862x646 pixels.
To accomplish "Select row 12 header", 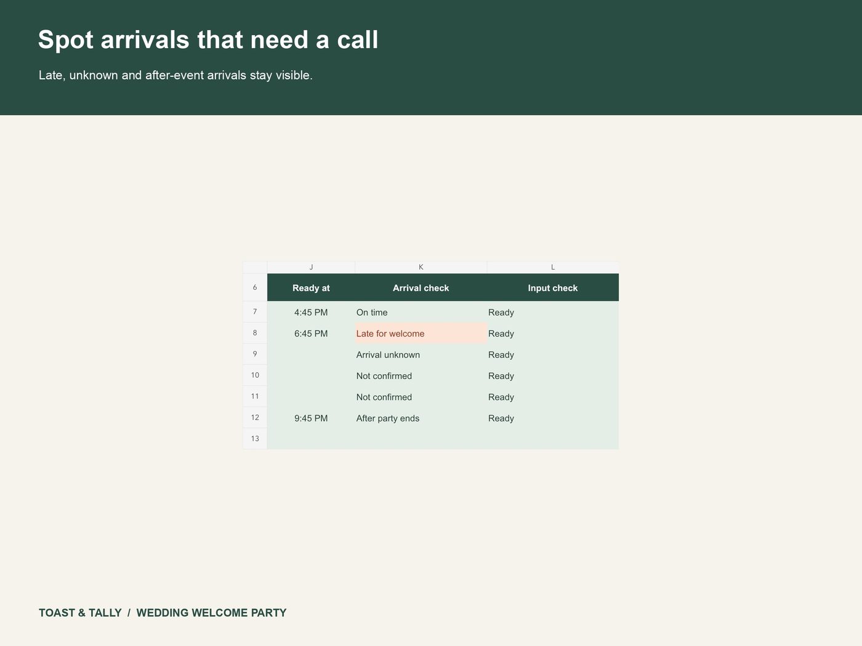I will tap(255, 418).
